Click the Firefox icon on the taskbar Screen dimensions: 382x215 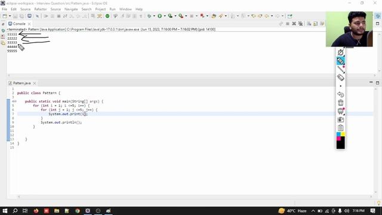click(x=36, y=211)
